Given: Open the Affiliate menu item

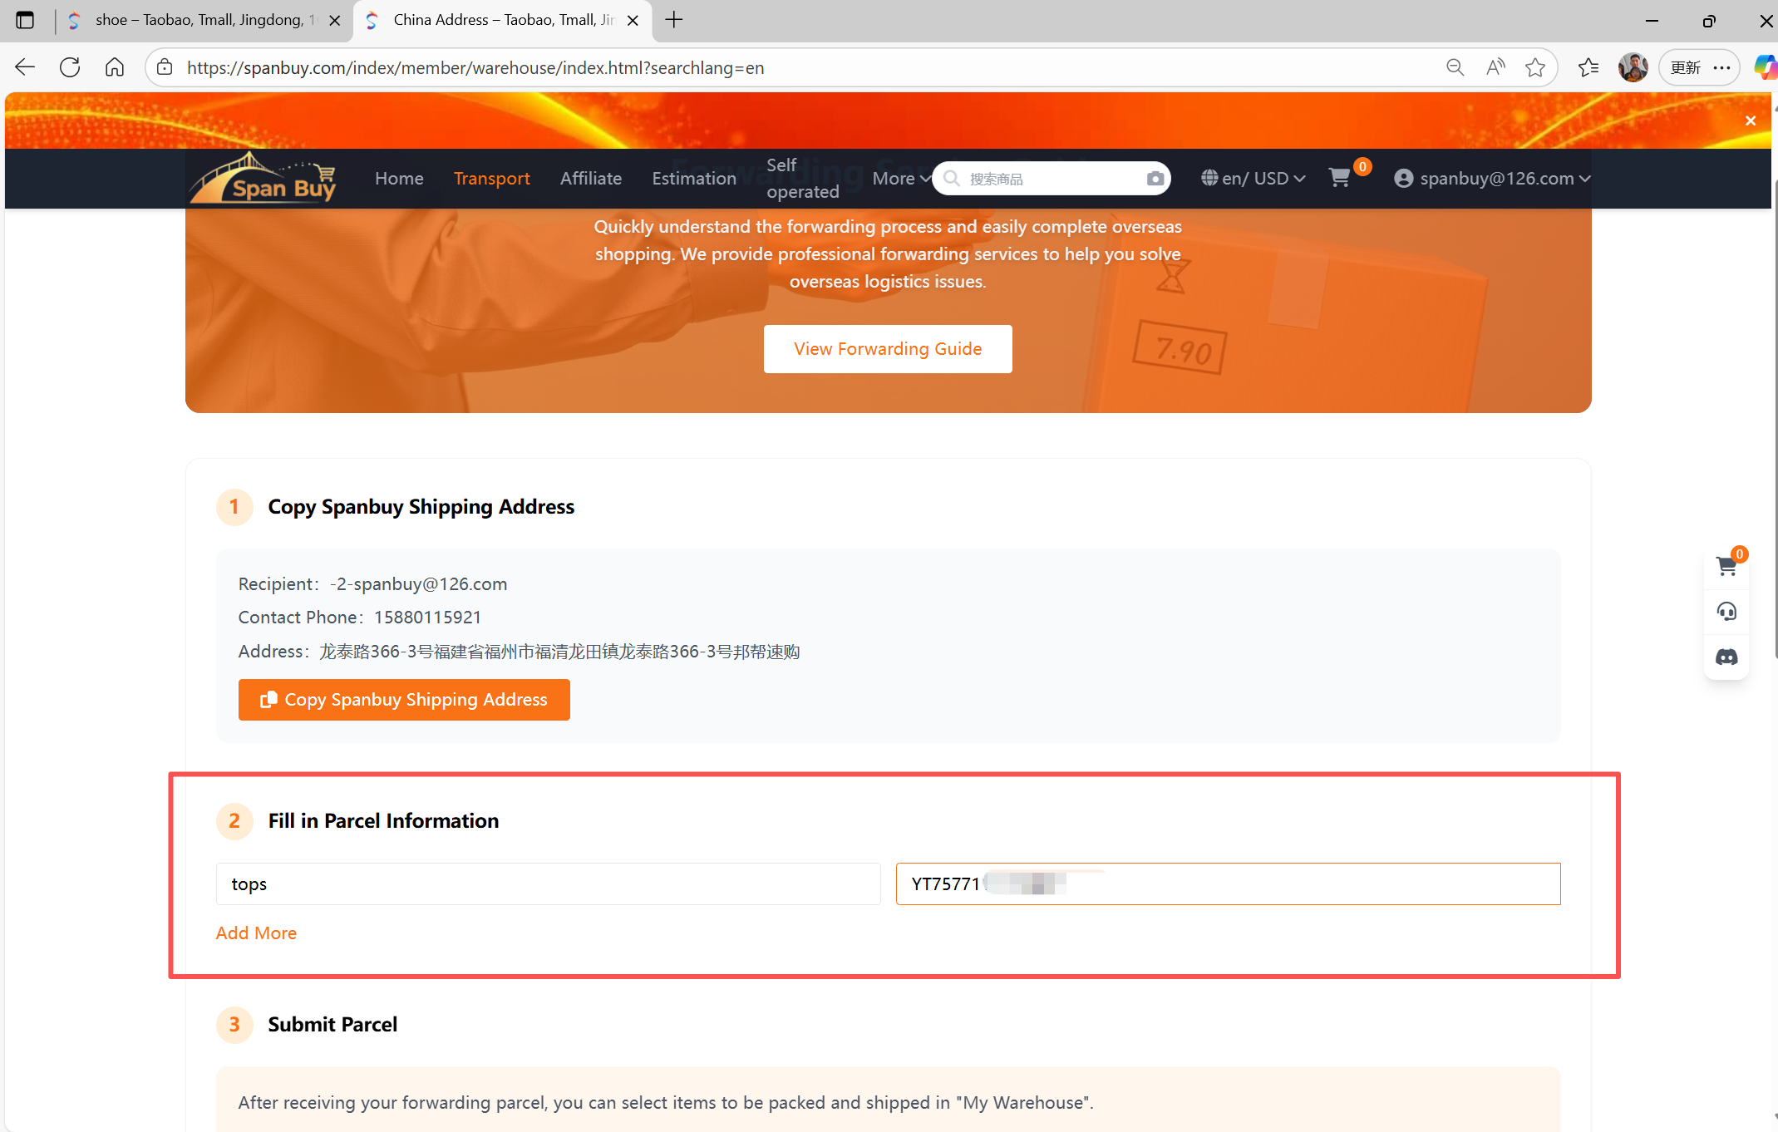Looking at the screenshot, I should 590,179.
